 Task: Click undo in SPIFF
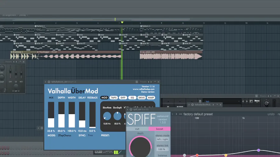[271, 114]
